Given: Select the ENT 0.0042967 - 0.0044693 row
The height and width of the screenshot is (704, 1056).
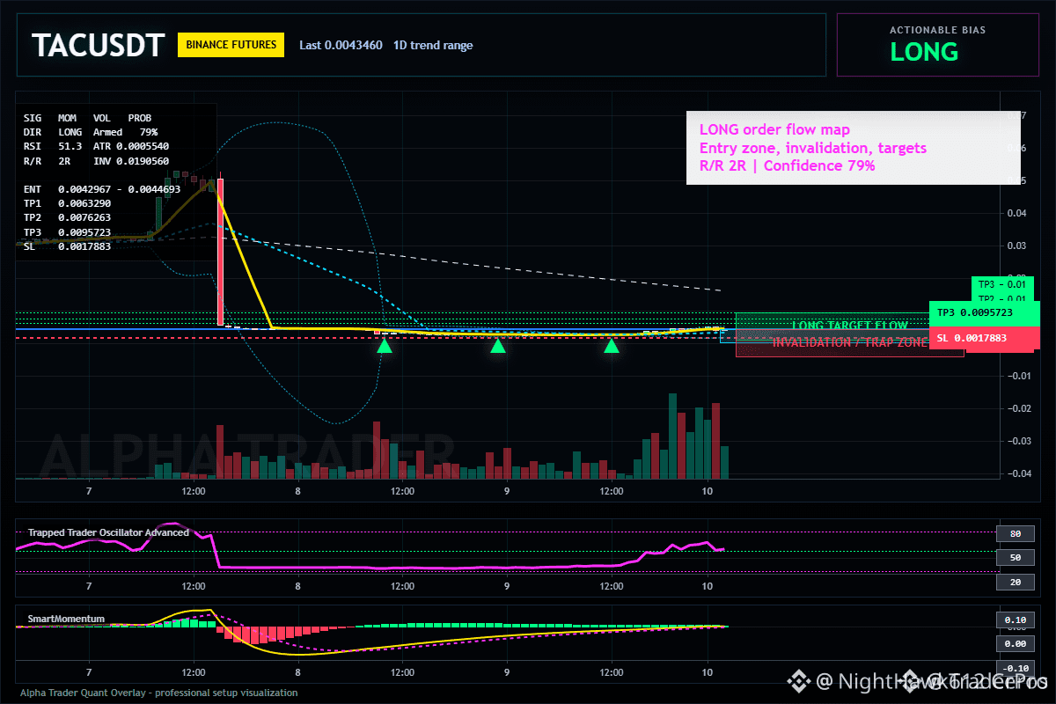Looking at the screenshot, I should click(x=102, y=189).
